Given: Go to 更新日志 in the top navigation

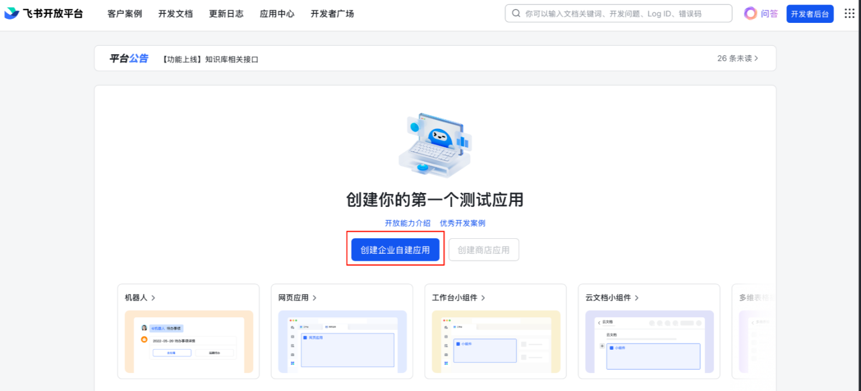Looking at the screenshot, I should point(226,14).
